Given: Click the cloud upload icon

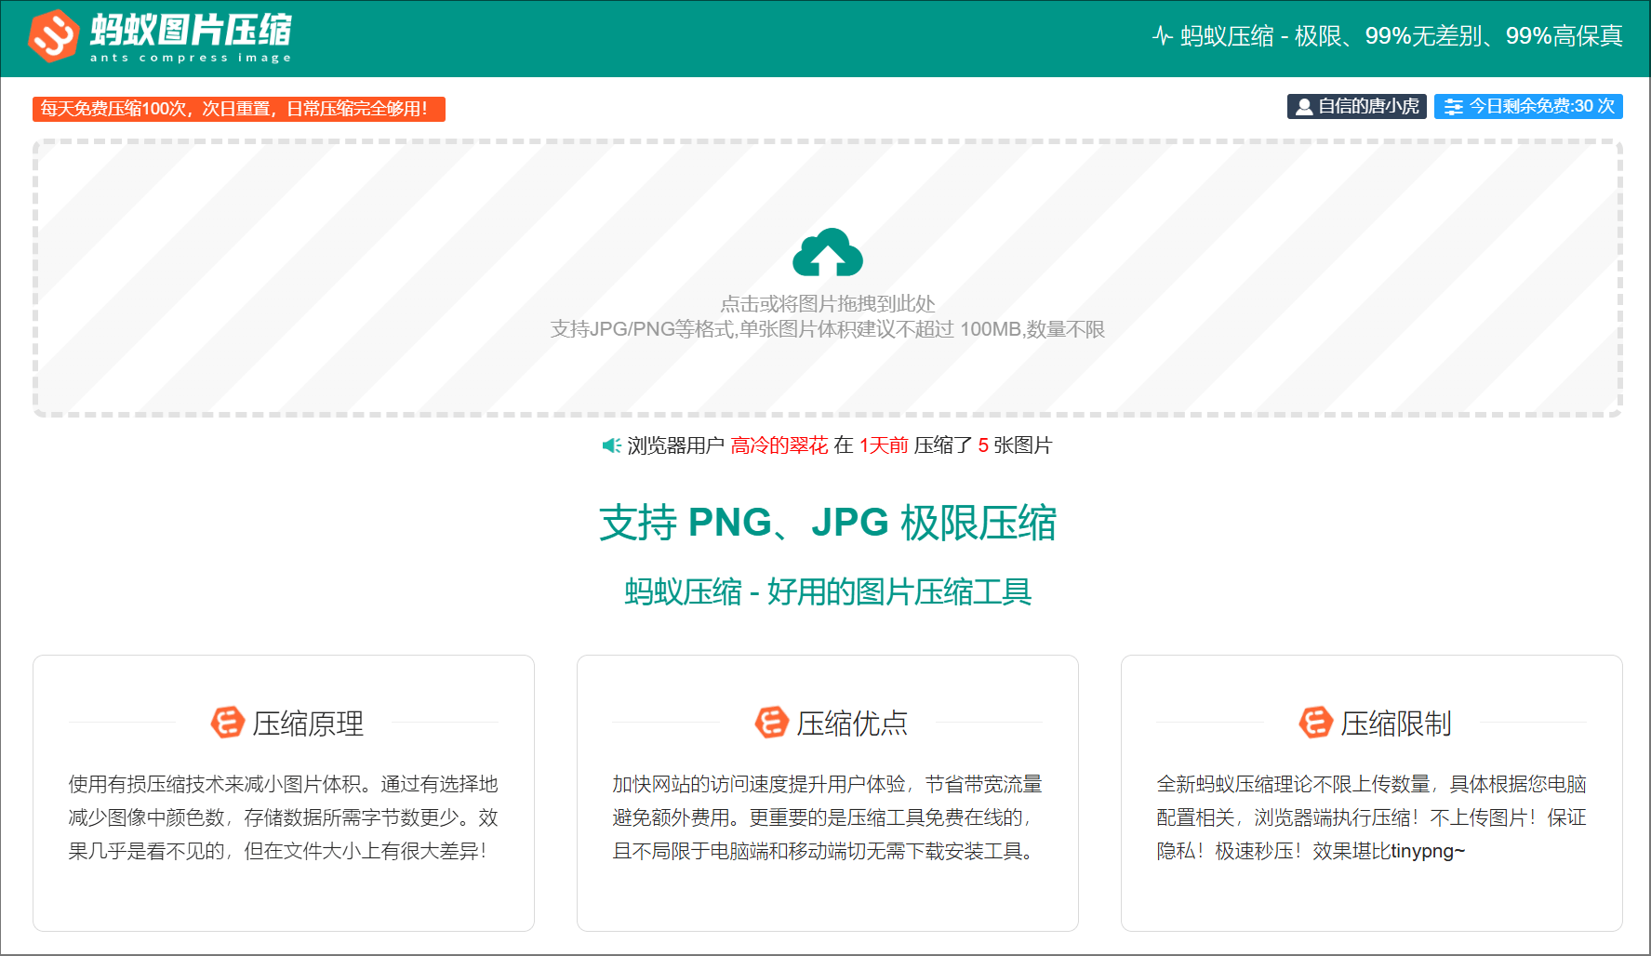Looking at the screenshot, I should 827,253.
